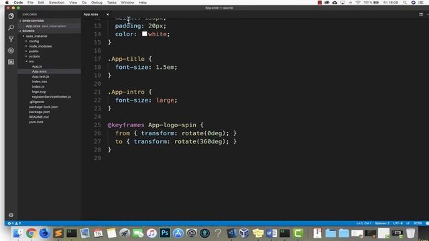Open Spotlight search in menu bar

point(405,3)
